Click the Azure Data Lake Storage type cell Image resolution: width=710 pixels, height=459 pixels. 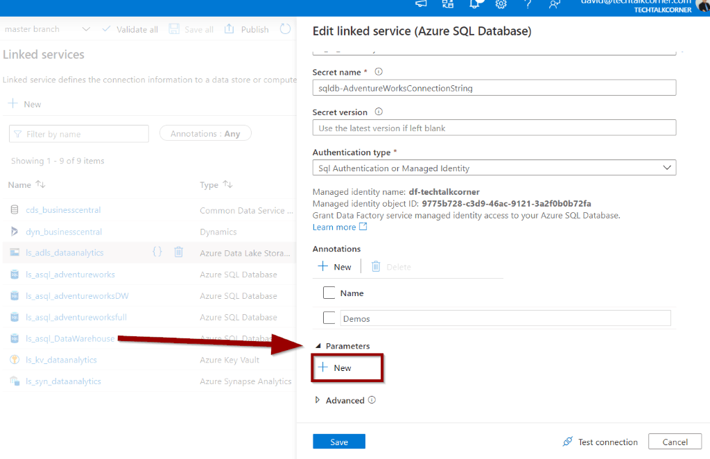pos(245,252)
